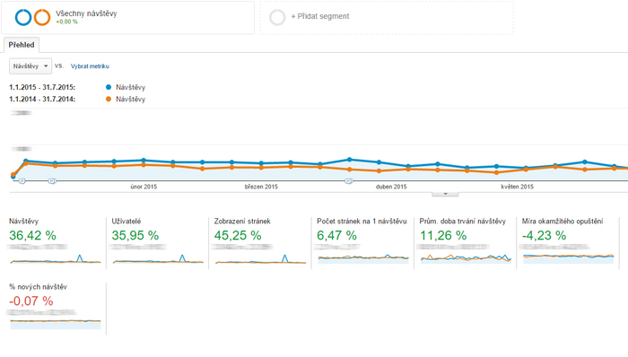Click the +0,00 % text under Všechny návštěvy
Viewport: 628px width, 357px height.
[x=66, y=22]
